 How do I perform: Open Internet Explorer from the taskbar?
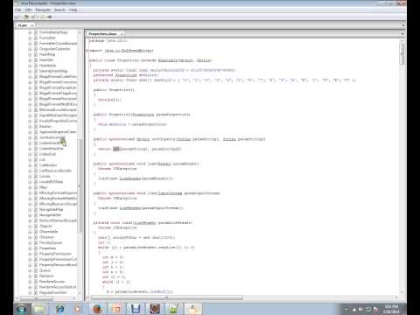[60, 309]
